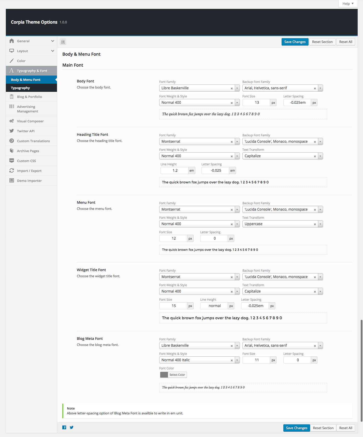Clear Menu Font Uppercase text transform
Screen dimensions: 363x437
click(315, 224)
